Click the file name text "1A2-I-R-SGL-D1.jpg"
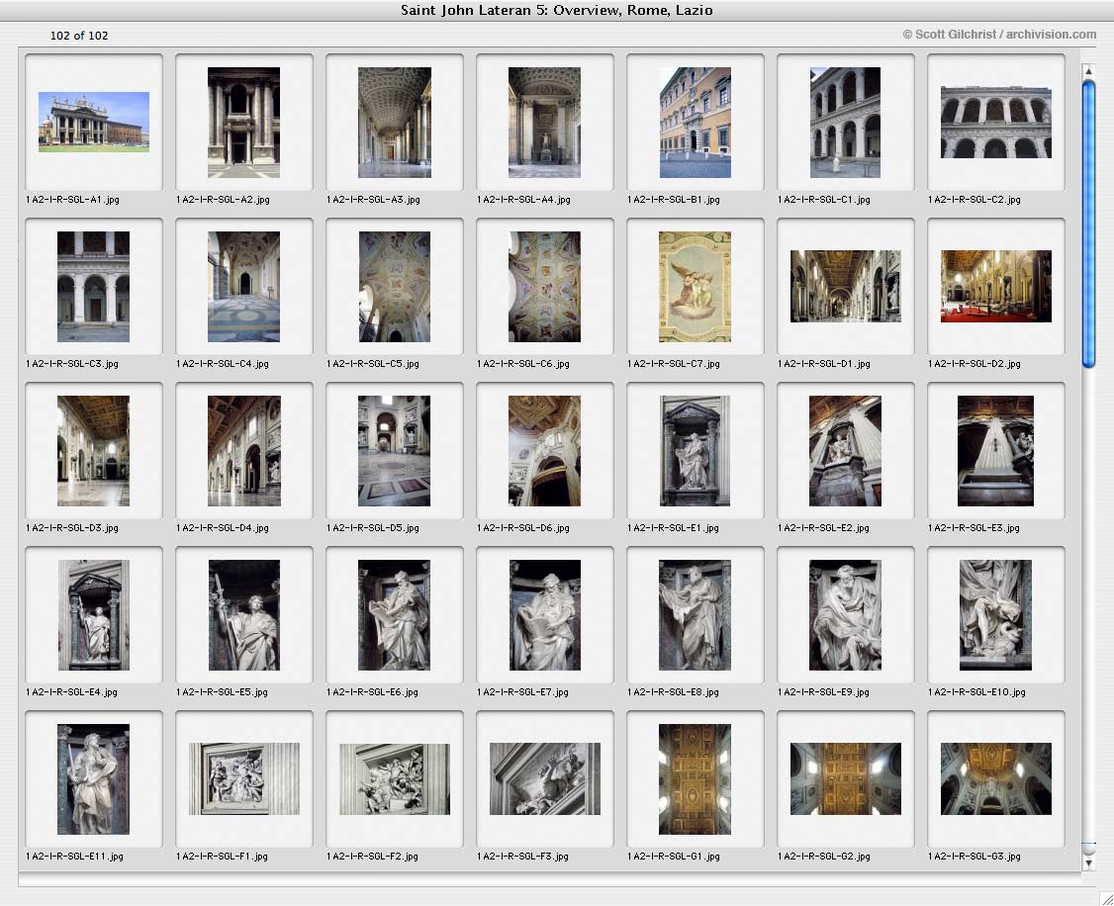Image resolution: width=1114 pixels, height=906 pixels. [x=823, y=364]
